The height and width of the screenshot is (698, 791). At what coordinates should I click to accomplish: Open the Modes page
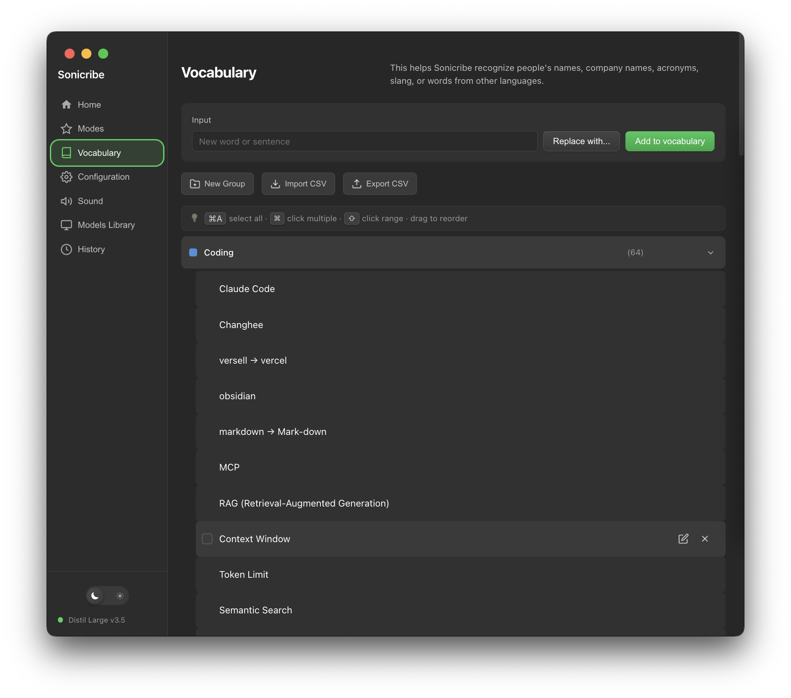click(x=107, y=129)
